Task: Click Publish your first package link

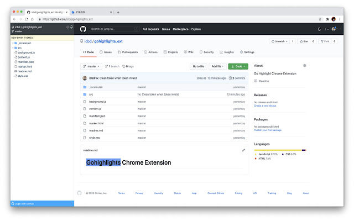Action: (268, 130)
